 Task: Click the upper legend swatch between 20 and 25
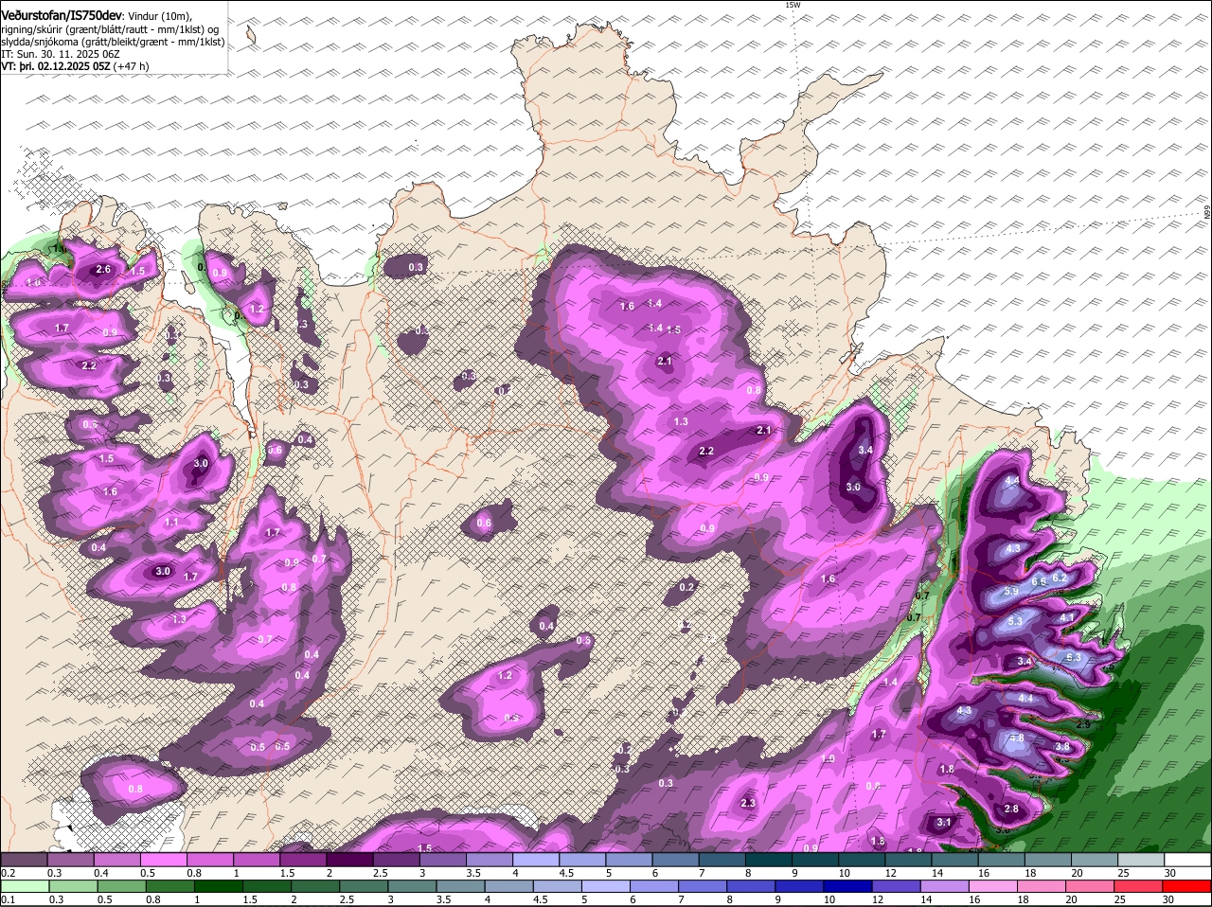(1095, 860)
